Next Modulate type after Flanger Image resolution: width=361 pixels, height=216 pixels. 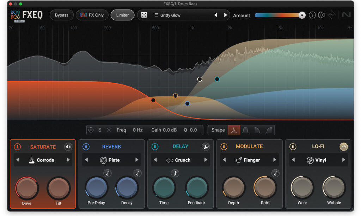274,160
